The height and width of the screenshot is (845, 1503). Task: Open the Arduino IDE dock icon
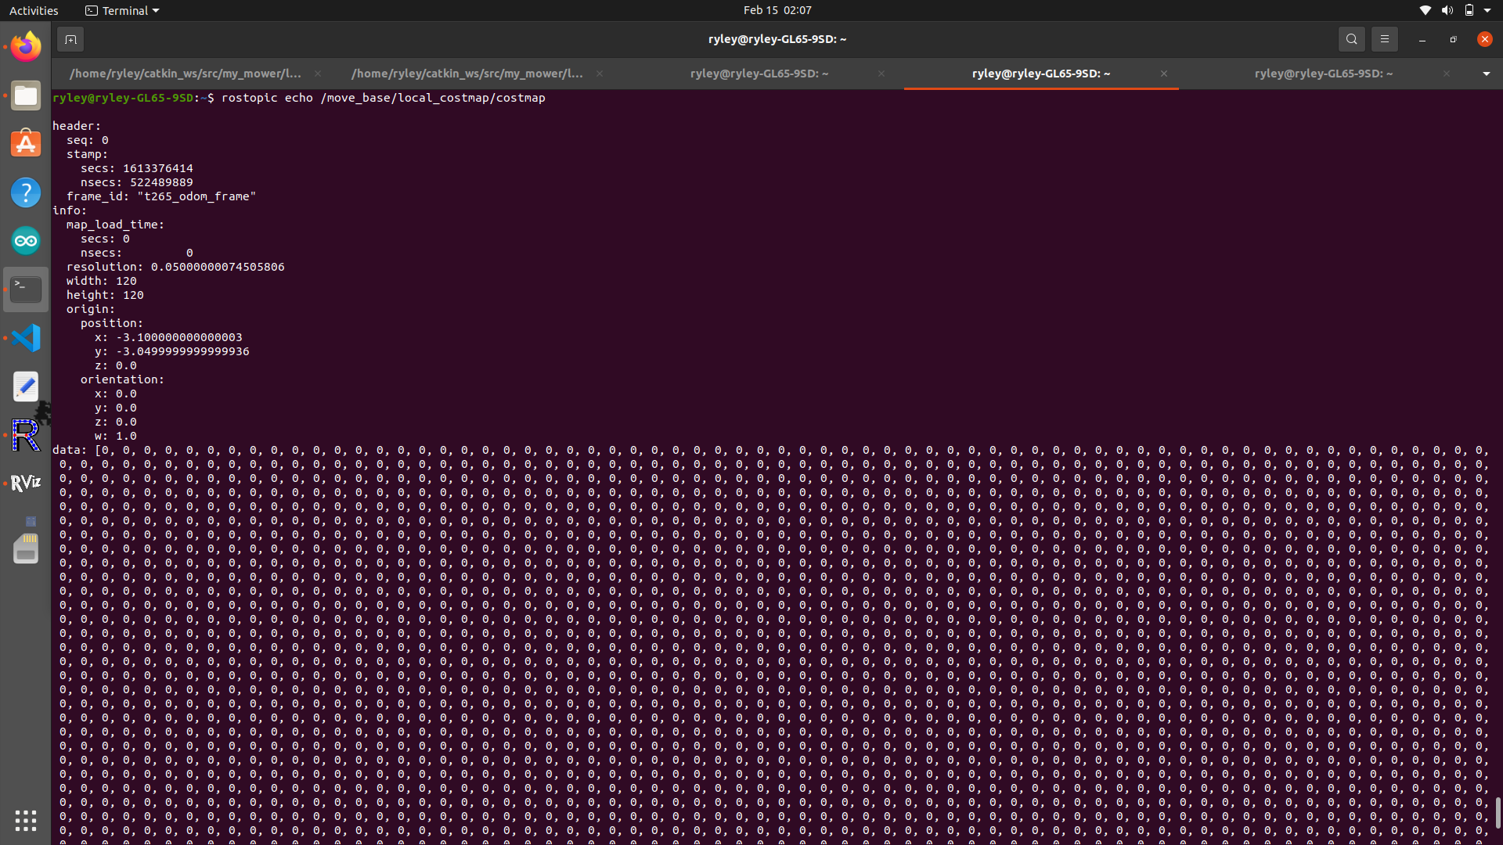(x=26, y=241)
